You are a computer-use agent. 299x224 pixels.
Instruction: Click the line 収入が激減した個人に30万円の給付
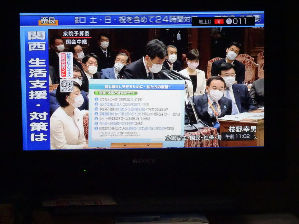124,105
